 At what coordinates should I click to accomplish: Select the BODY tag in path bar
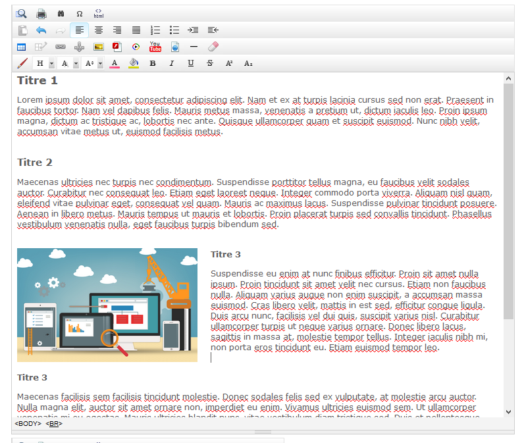click(x=28, y=424)
